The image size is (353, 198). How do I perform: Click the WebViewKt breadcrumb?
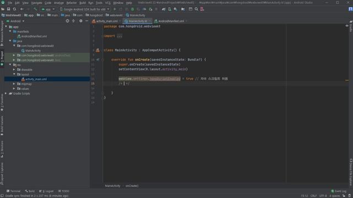11,15
